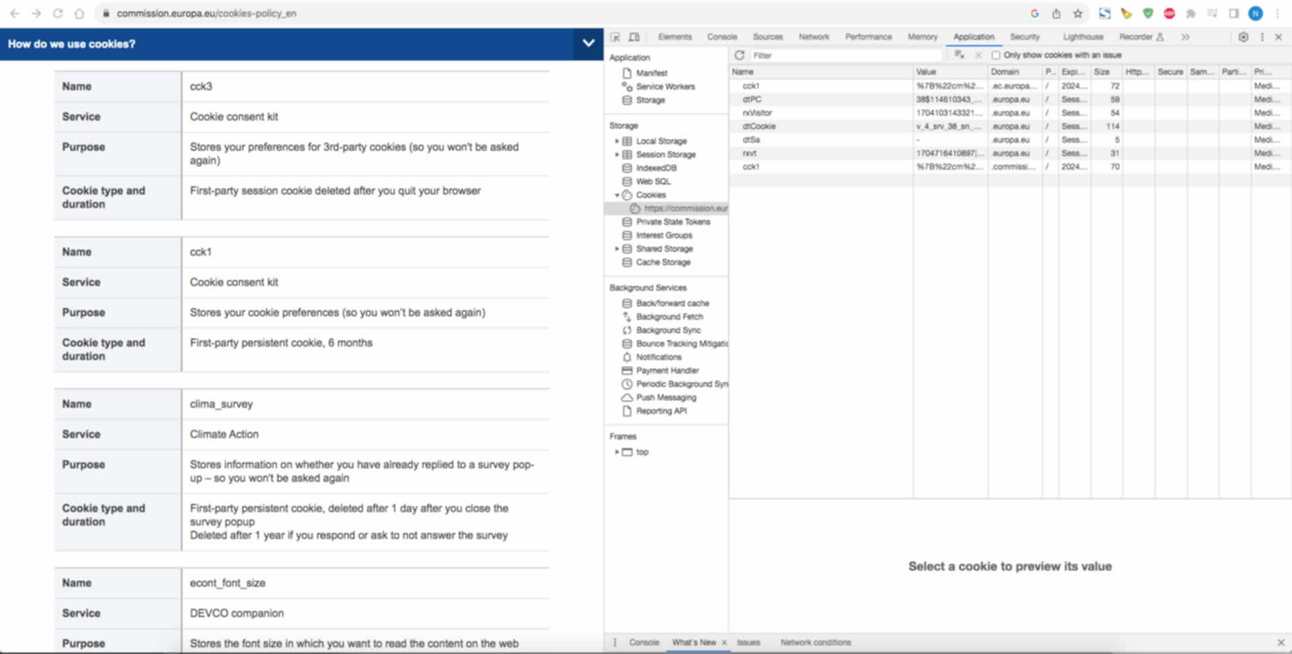Open the Recorder tab
This screenshot has height=654, width=1292.
coord(1142,37)
